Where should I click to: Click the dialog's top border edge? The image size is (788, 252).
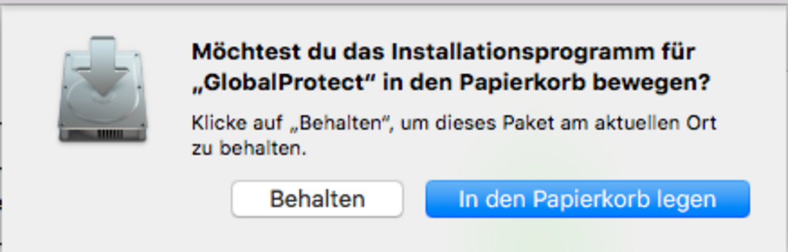(x=394, y=3)
